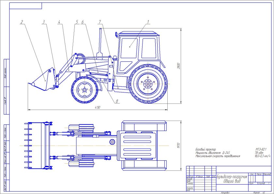Screen dimensions: 274x194
Task: Click callout number 5 label
Action: (77, 22)
